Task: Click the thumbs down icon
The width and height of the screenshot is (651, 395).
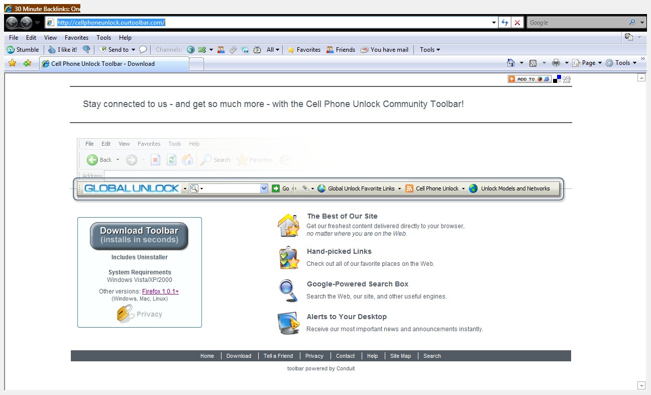Action: [x=86, y=50]
